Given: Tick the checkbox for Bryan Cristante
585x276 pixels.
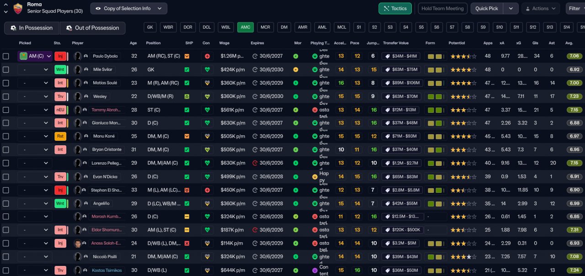Looking at the screenshot, I should coord(5,149).
